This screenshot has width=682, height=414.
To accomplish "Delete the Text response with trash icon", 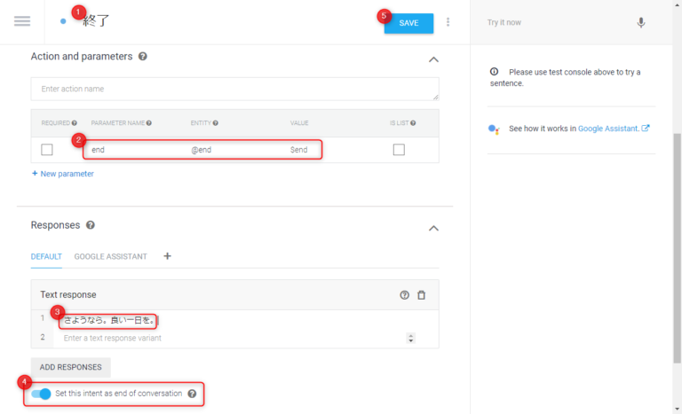I will (422, 294).
